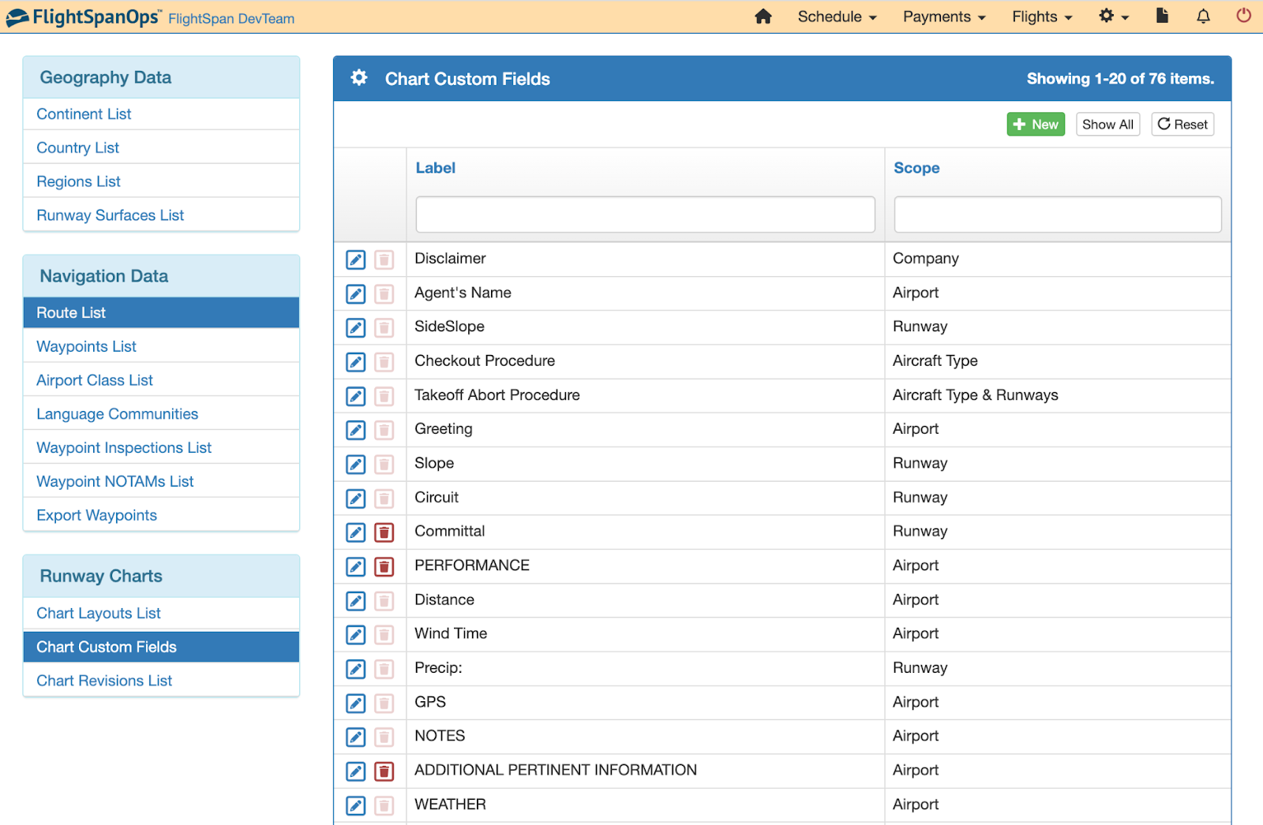Open the notifications bell icon
This screenshot has height=825, width=1263.
pos(1202,16)
